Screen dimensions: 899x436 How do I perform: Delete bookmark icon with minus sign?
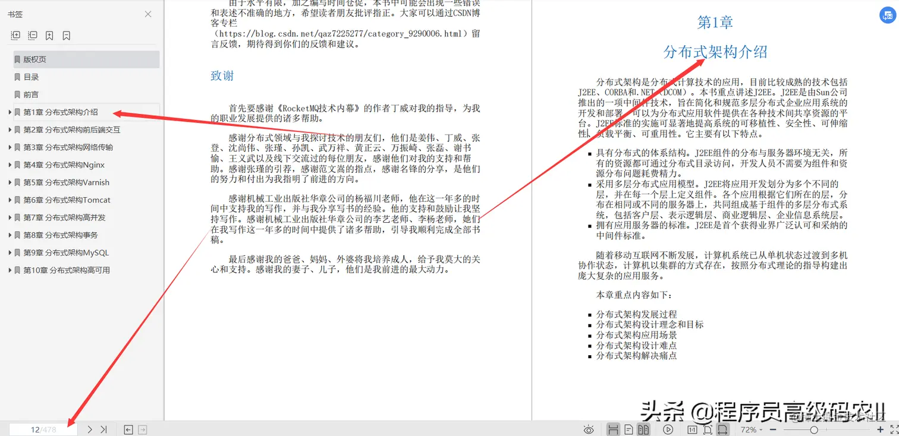click(67, 36)
